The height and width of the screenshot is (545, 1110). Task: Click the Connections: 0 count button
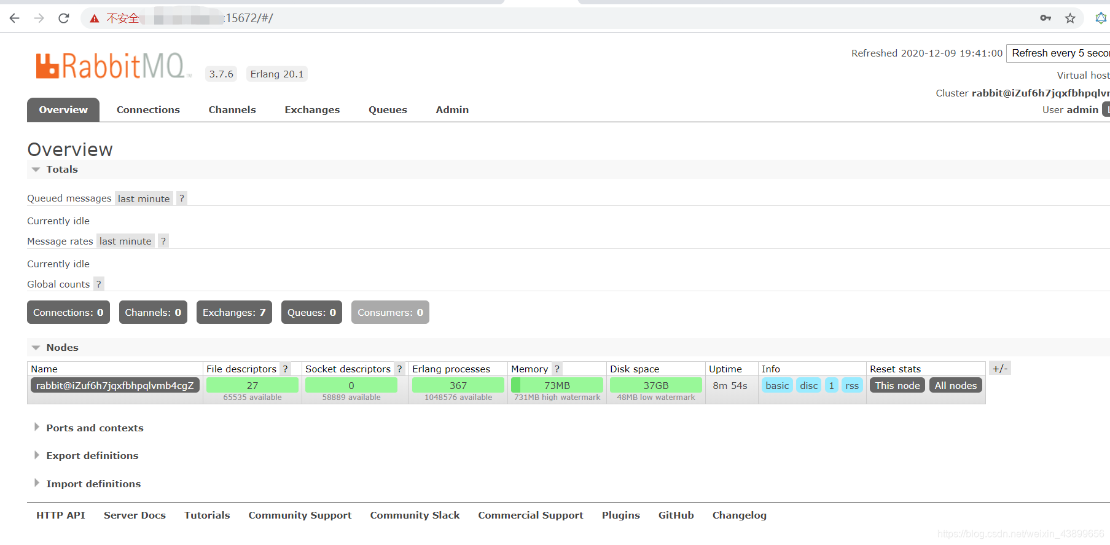pyautogui.click(x=68, y=312)
